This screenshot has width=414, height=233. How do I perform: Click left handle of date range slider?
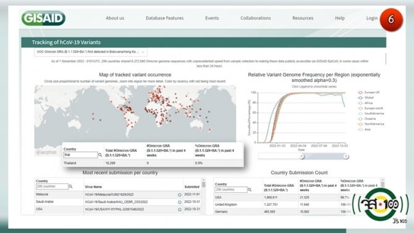(x=302, y=157)
